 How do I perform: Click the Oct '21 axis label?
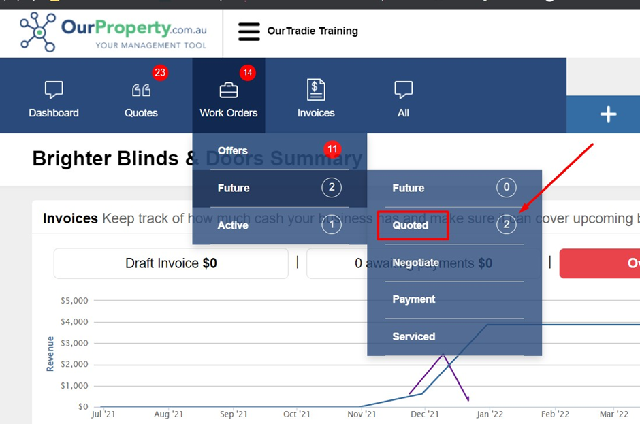click(297, 414)
